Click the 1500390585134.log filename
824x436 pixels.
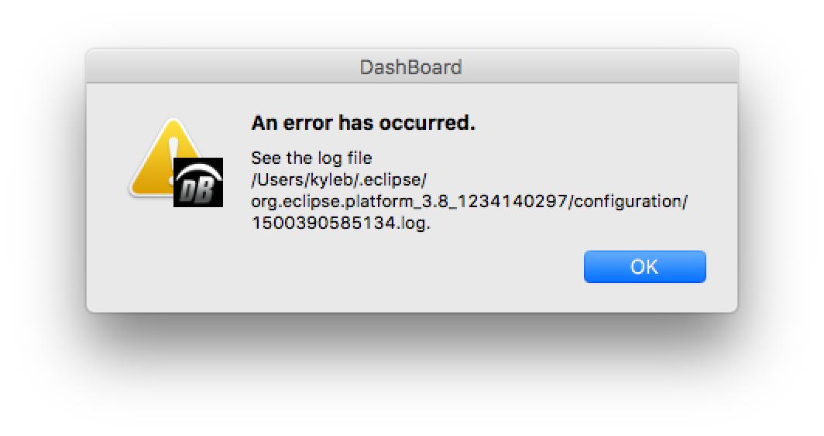point(341,223)
